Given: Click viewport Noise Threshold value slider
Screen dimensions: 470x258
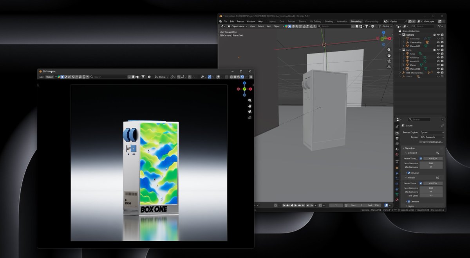Looking at the screenshot, I should coord(433,158).
